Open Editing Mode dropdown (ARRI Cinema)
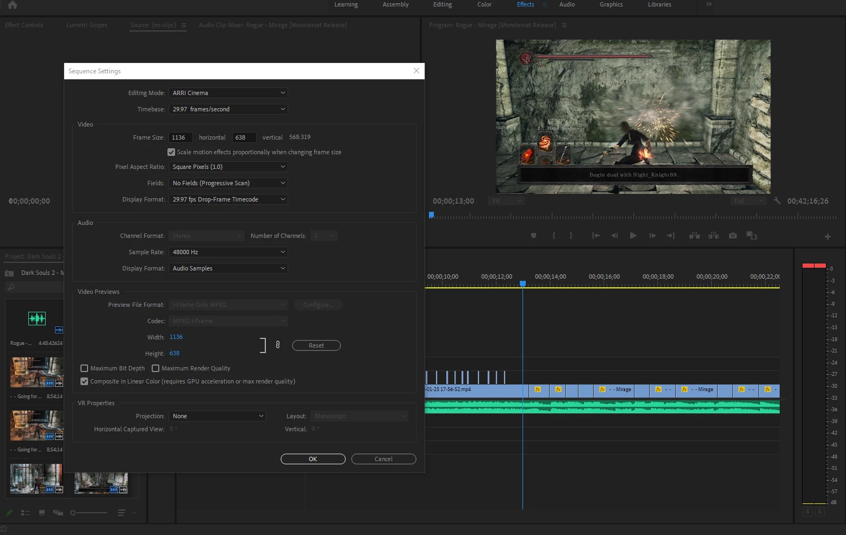 tap(228, 93)
